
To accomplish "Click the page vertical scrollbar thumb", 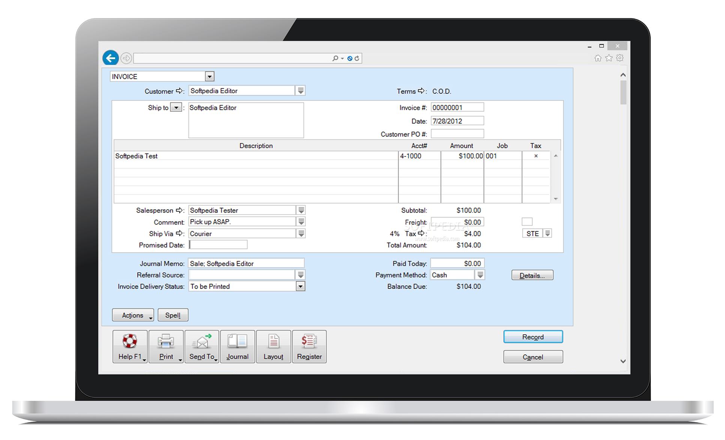I will tap(623, 92).
